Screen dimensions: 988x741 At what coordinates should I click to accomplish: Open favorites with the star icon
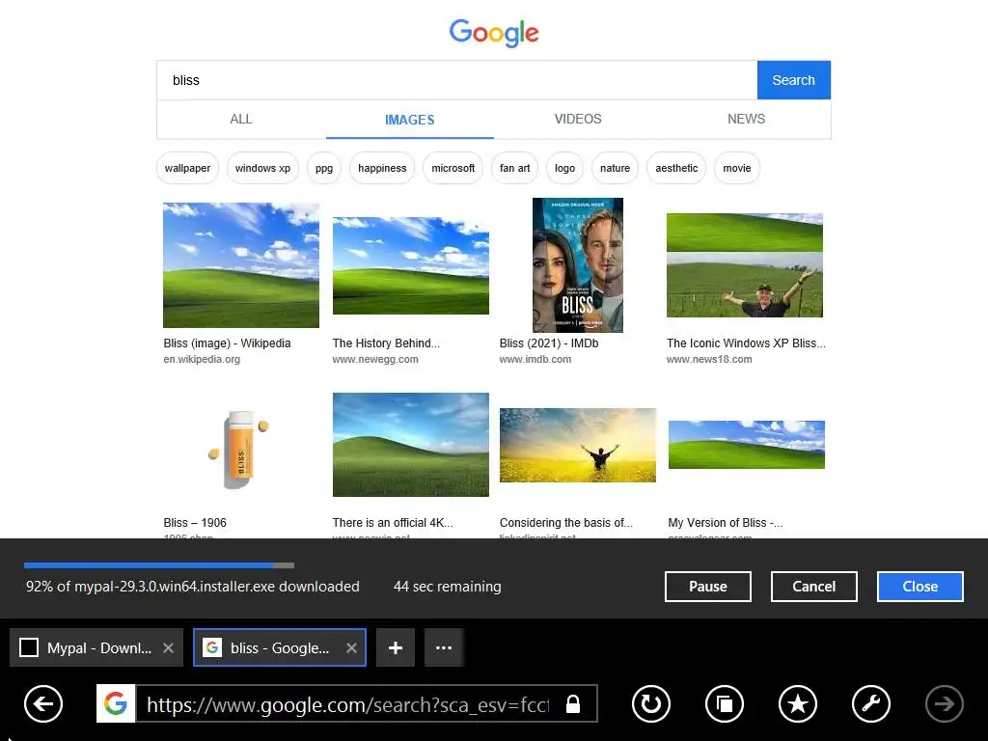(x=798, y=703)
